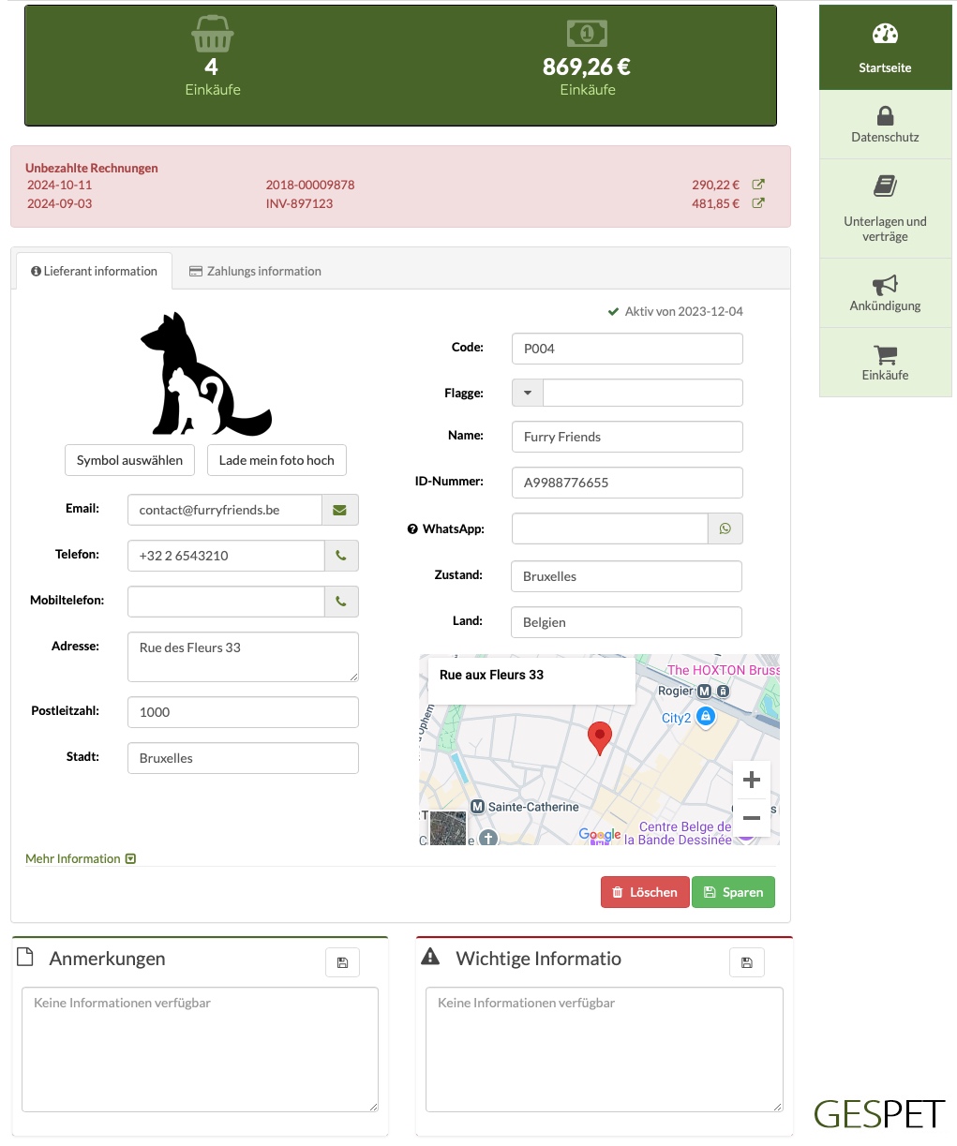Open external link for invoice INV-897123

click(758, 203)
